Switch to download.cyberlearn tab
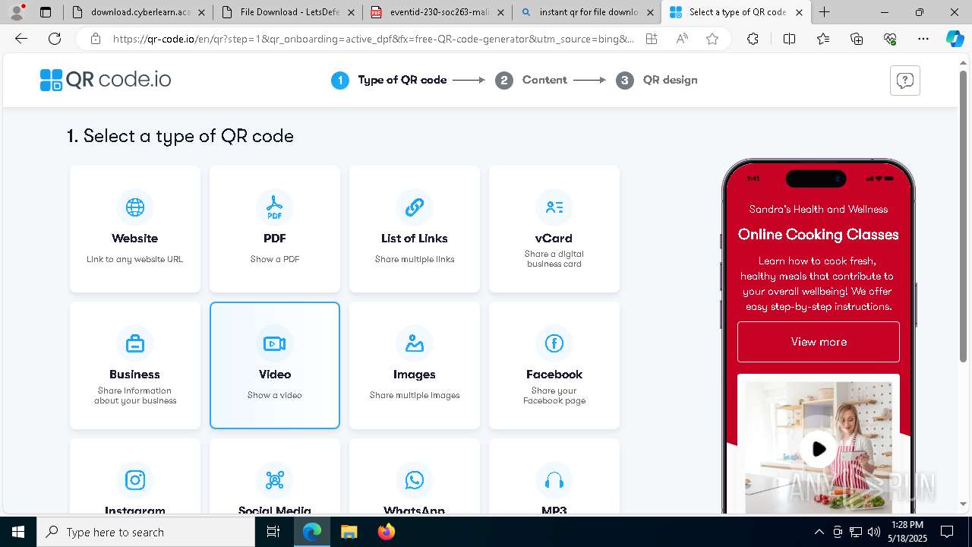The image size is (972, 547). [x=138, y=12]
